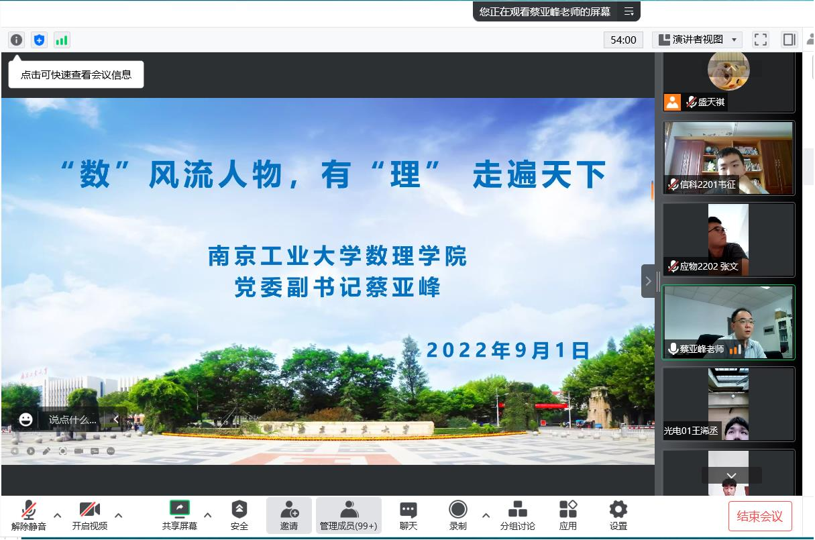Expand audio options arrow beside 解除静音
The image size is (815, 540).
coord(58,515)
